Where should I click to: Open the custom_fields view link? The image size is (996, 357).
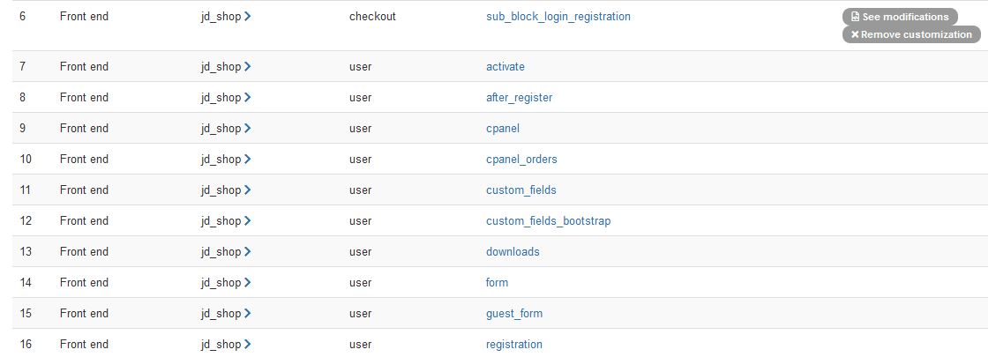(520, 190)
